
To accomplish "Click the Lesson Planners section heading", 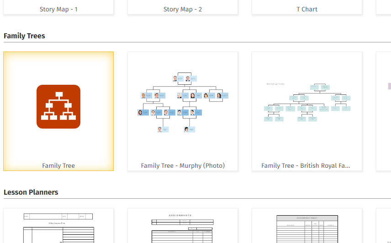I will pos(31,192).
